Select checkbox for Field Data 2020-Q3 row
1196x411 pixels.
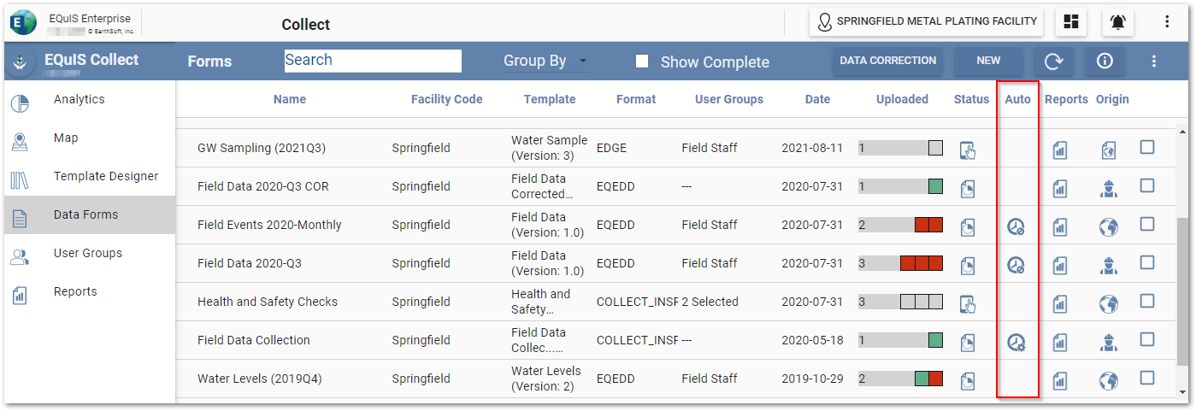point(1147,262)
